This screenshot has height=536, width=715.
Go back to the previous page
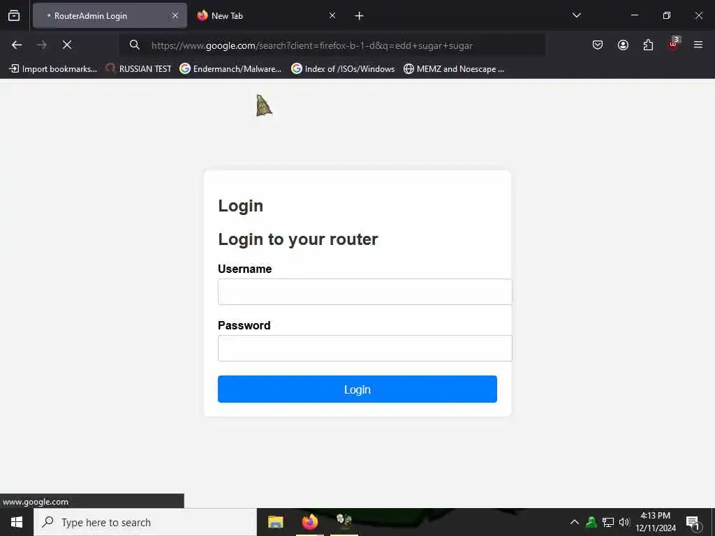point(17,45)
